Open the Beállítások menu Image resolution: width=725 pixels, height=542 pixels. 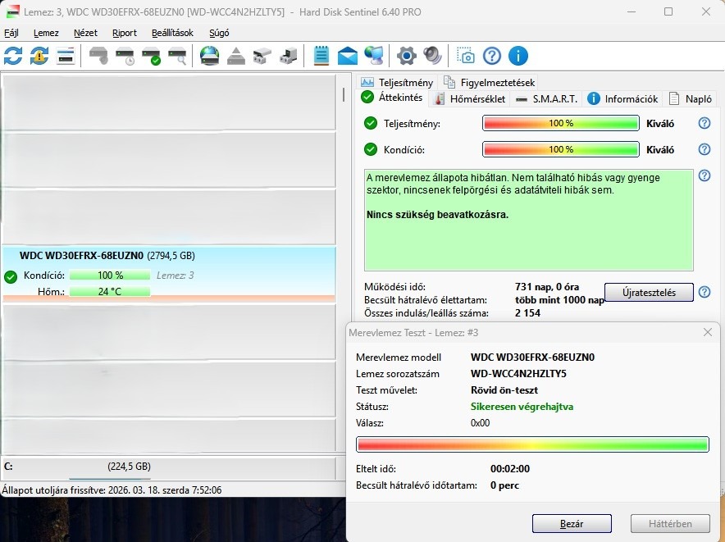click(172, 33)
